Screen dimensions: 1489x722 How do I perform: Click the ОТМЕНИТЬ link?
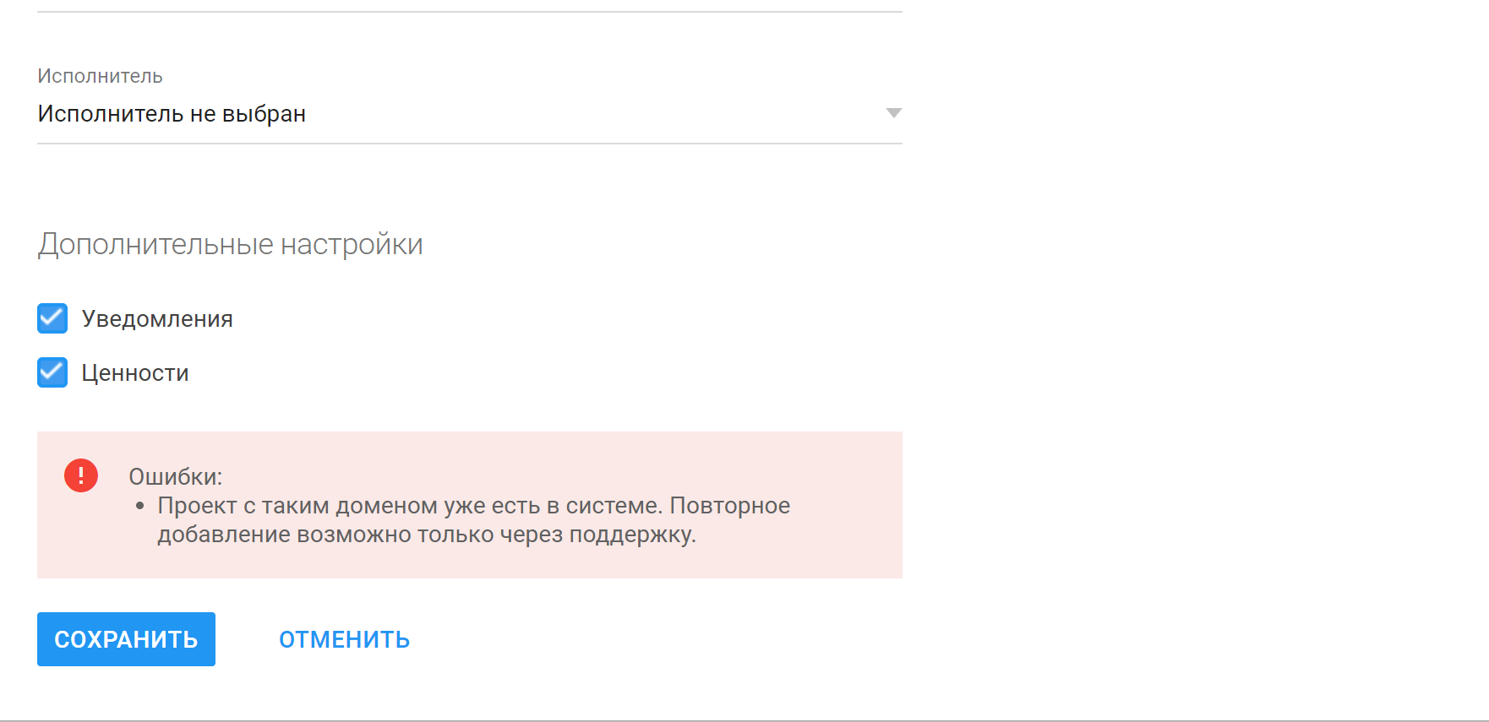344,639
